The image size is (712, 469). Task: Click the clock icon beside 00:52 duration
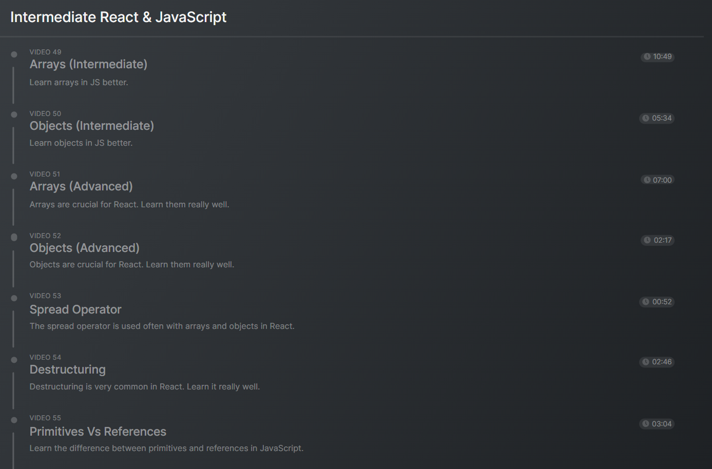(646, 302)
